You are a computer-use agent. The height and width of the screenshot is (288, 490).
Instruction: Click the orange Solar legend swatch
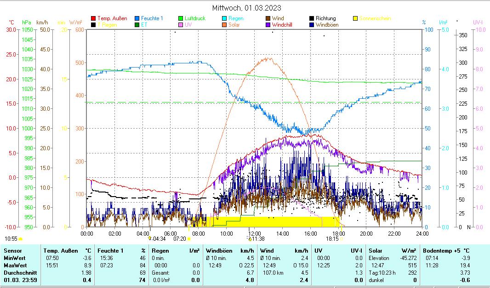(x=224, y=25)
